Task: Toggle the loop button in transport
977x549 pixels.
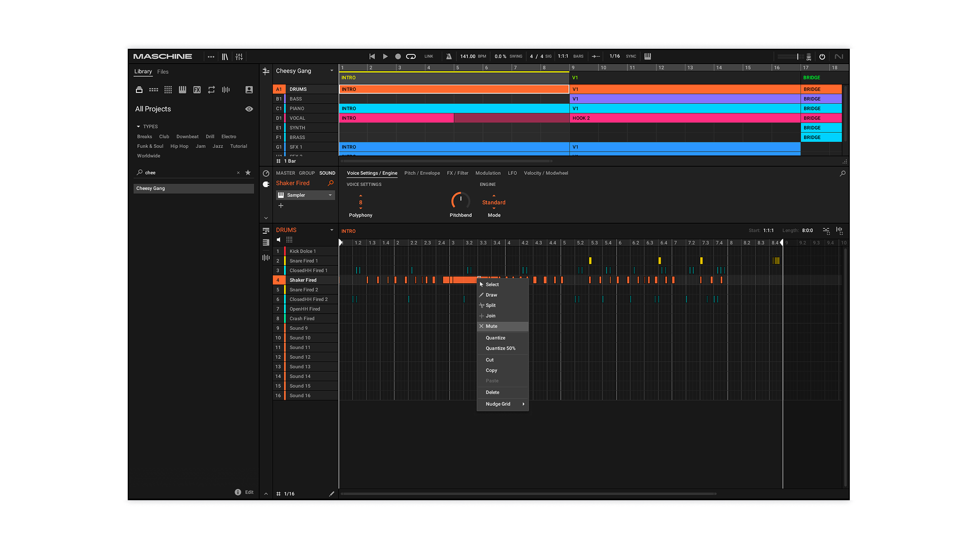Action: pyautogui.click(x=411, y=56)
